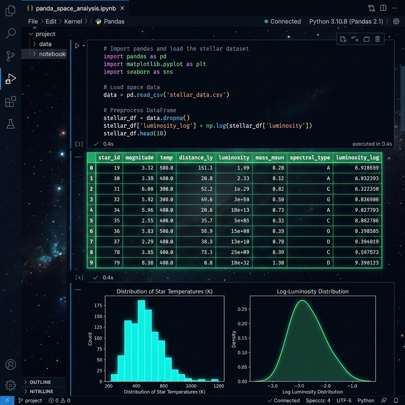The image size is (405, 405).
Task: Open the Manage gear in activity bar
Action: 11,385
